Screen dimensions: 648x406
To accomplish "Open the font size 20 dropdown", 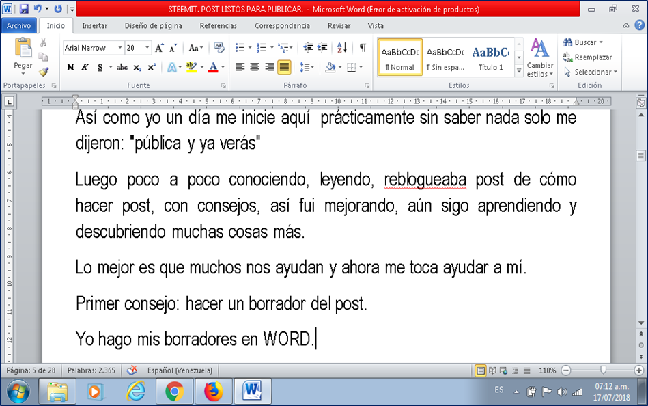I will (x=147, y=48).
